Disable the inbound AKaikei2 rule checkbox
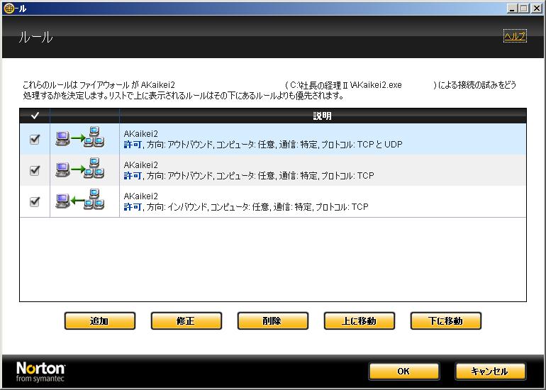546x390 pixels. tap(35, 201)
